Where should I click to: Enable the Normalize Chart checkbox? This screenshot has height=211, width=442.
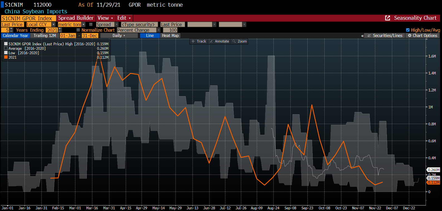[x=78, y=30]
